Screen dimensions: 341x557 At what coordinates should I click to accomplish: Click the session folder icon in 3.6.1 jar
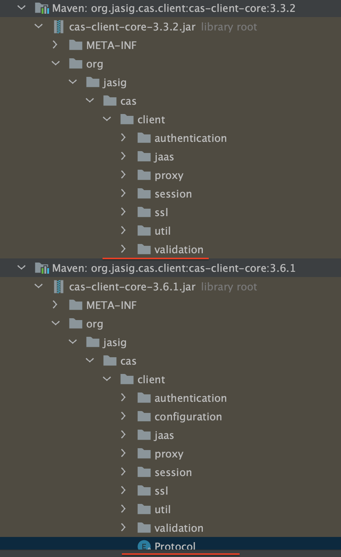tap(144, 472)
